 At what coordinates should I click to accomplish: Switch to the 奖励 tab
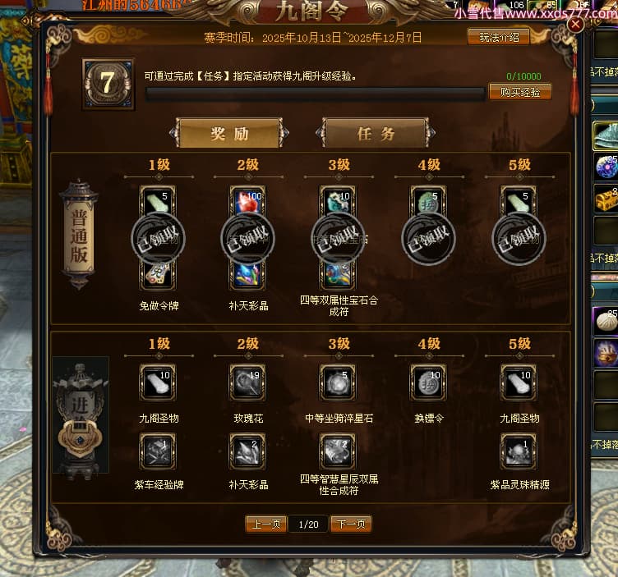click(229, 134)
